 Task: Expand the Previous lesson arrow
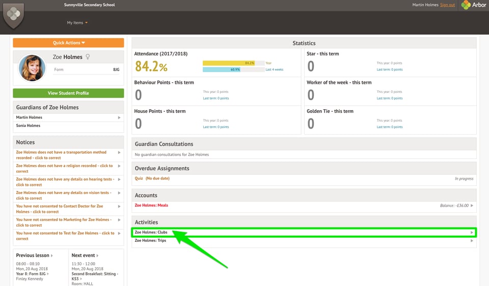(51, 256)
